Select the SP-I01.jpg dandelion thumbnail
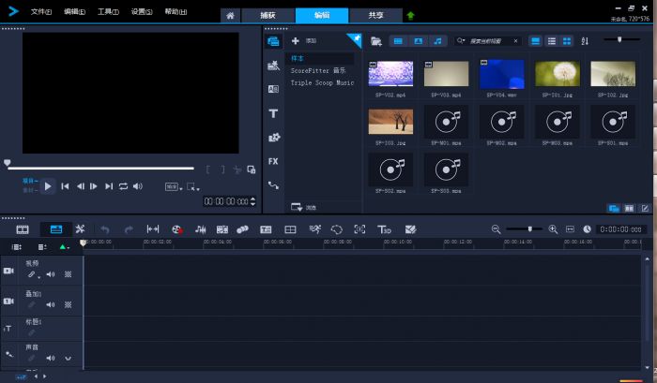Viewport: 657px width, 383px height. click(558, 74)
